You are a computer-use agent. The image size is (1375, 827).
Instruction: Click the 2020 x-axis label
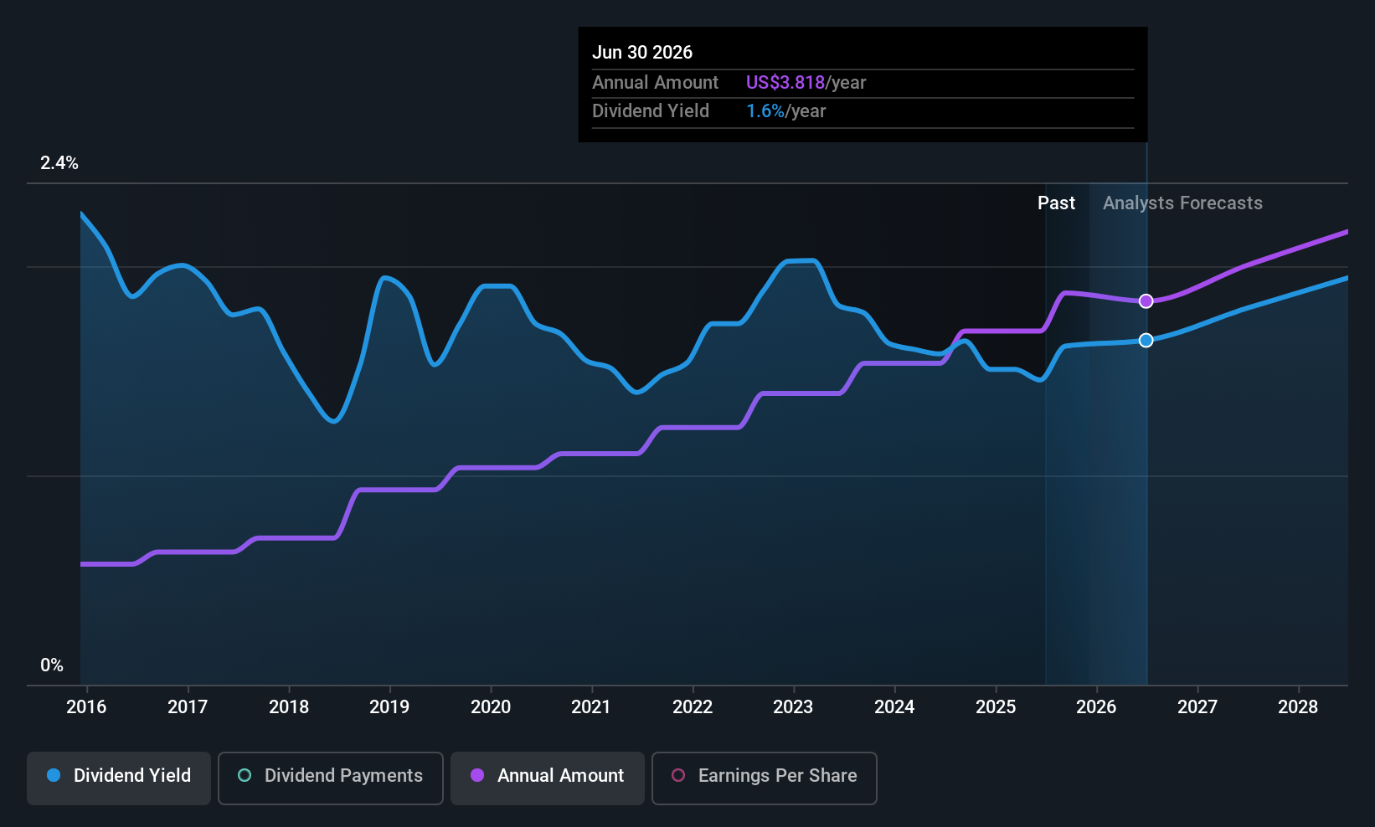491,707
